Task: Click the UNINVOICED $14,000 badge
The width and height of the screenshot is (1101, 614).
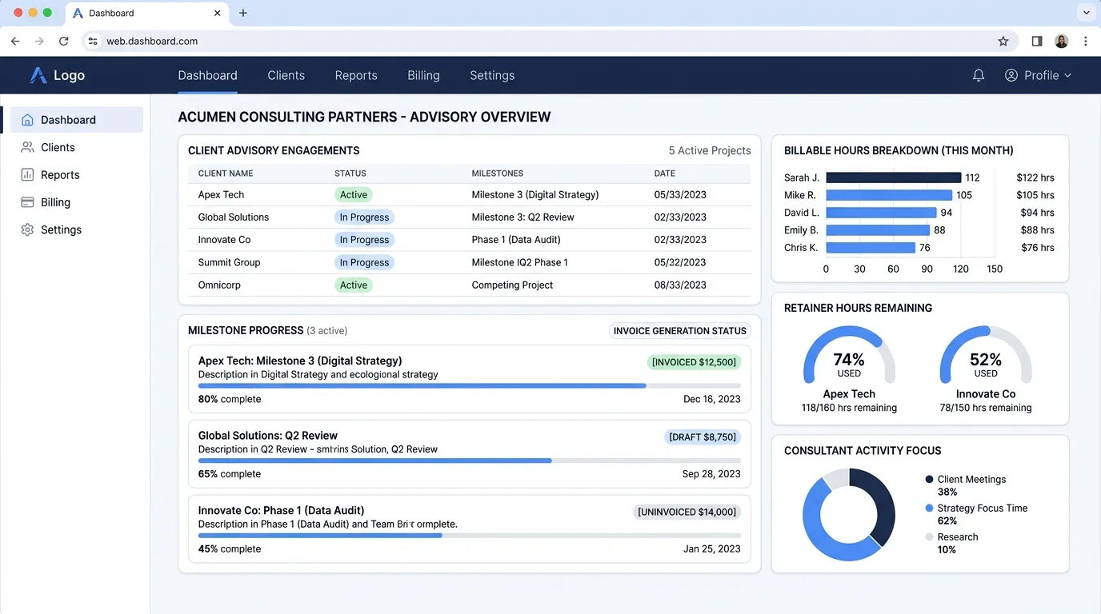Action: 687,512
